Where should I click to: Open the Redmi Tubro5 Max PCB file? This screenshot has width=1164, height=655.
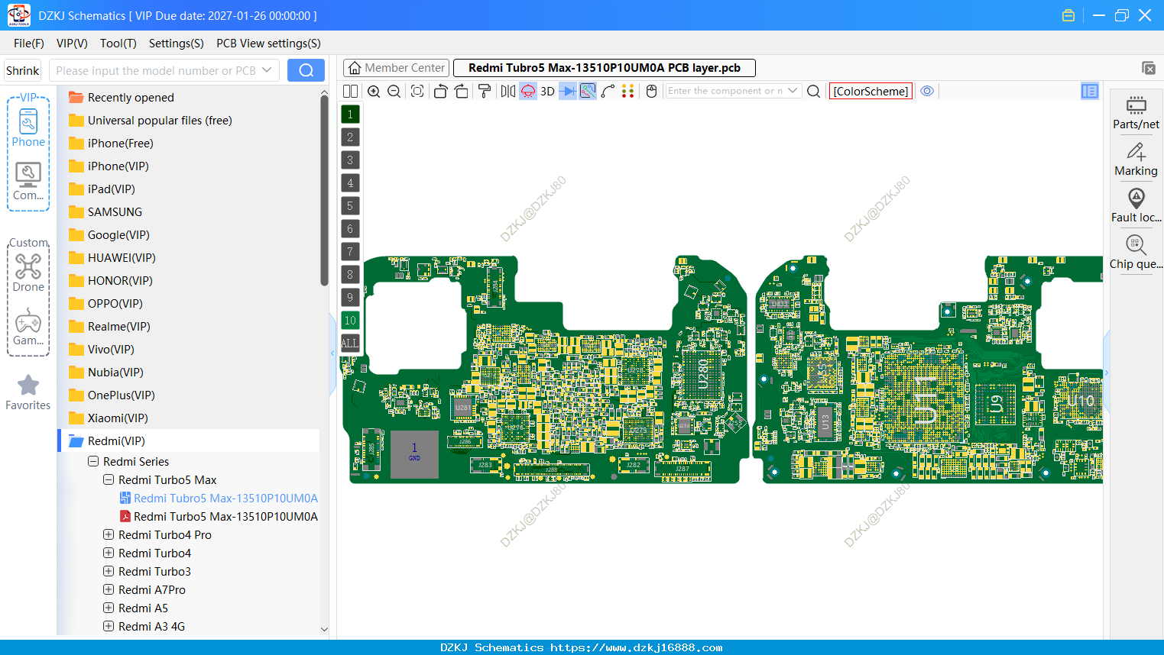point(219,498)
